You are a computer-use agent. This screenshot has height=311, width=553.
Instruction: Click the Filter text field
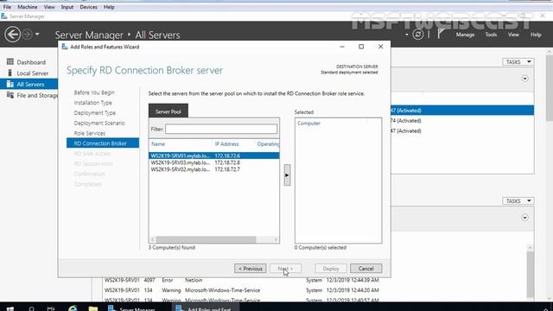point(221,129)
